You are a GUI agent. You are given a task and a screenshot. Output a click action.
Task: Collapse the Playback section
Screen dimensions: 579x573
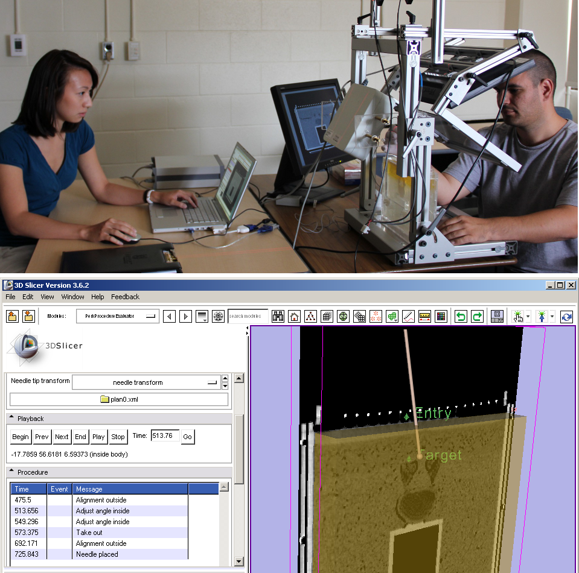(12, 419)
